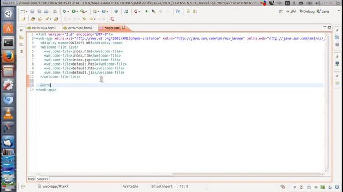The width and height of the screenshot is (343, 192).
Task: Switch to the Debug perspective
Action: click(307, 11)
